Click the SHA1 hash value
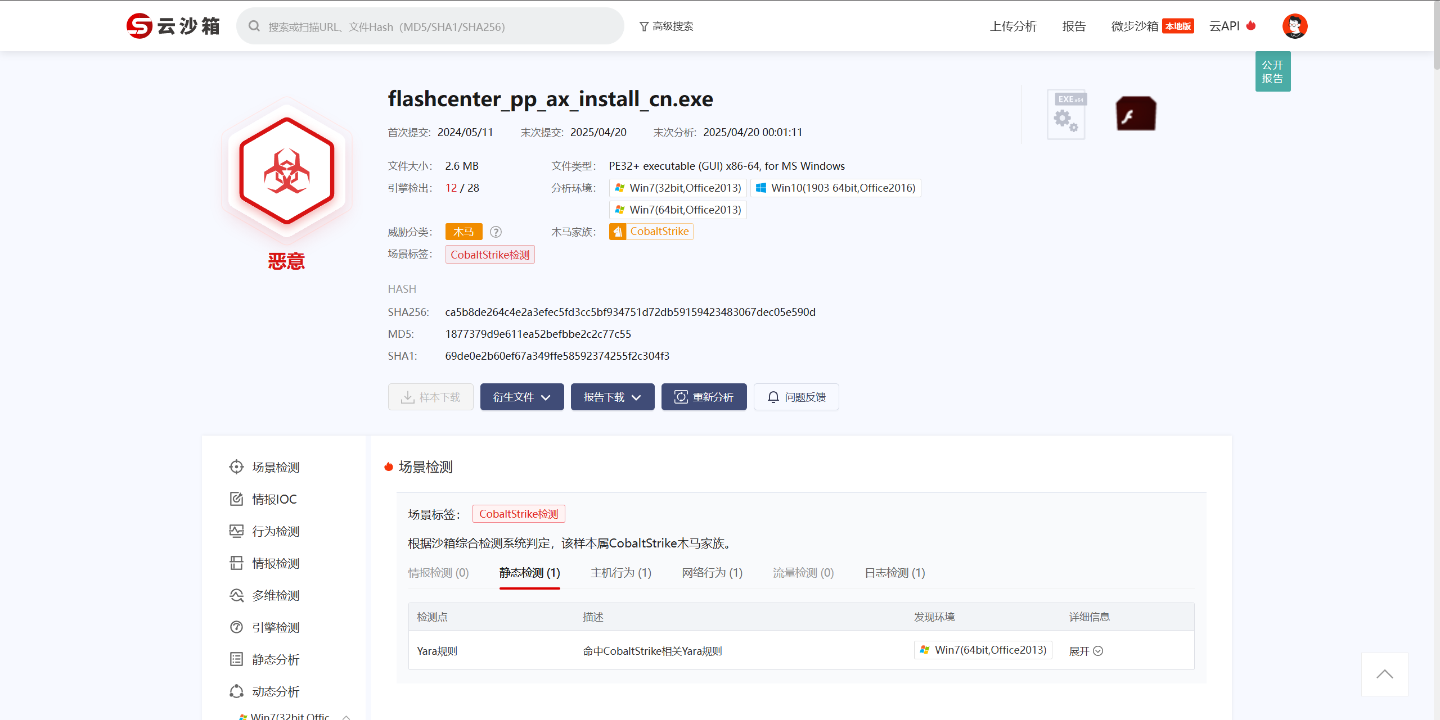 [557, 356]
